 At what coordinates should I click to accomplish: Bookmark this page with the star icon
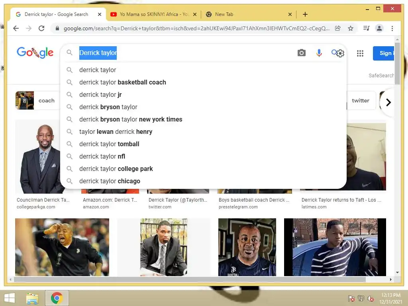tap(351, 28)
